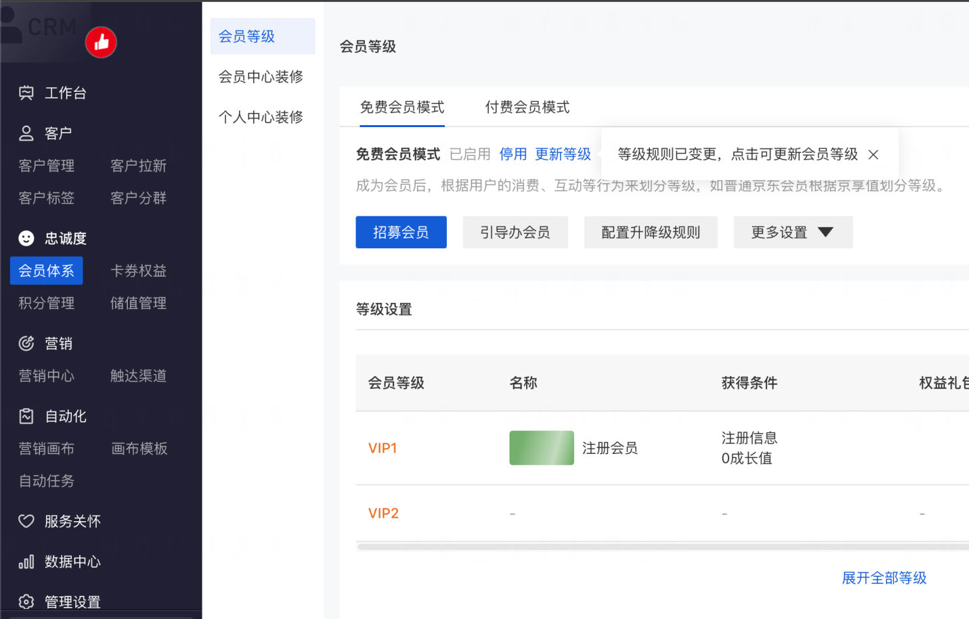969x619 pixels.
Task: Open the 更多设置 dropdown menu
Action: (x=793, y=232)
